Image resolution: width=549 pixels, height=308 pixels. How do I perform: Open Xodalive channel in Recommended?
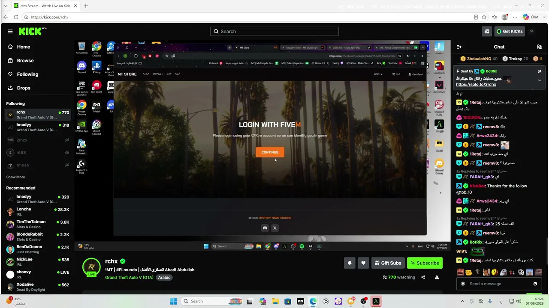(x=38, y=287)
